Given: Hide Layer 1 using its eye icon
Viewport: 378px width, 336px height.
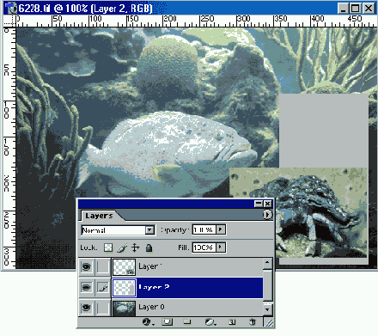Looking at the screenshot, I should [x=86, y=267].
